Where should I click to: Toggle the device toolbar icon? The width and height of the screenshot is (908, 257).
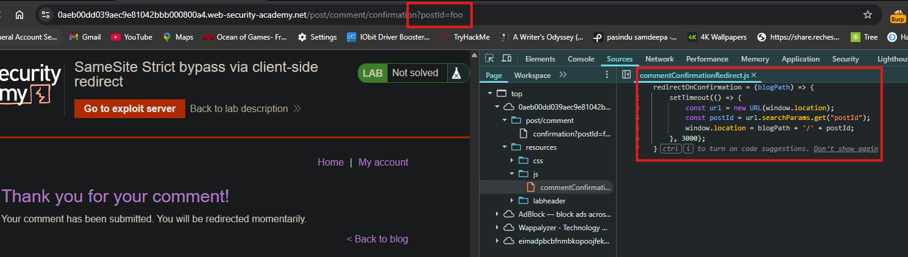(506, 59)
